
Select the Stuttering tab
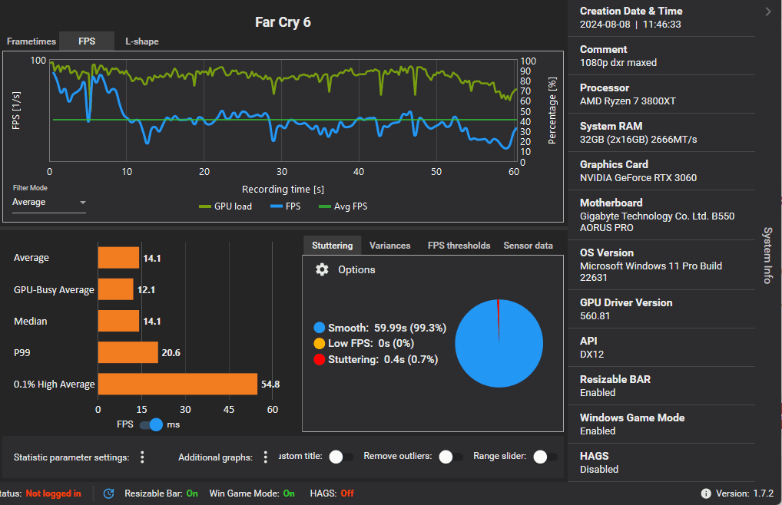(332, 246)
